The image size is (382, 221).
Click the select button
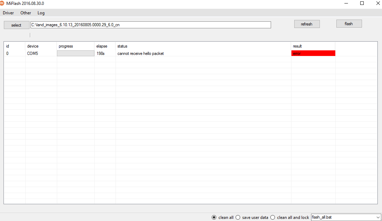[x=17, y=25]
